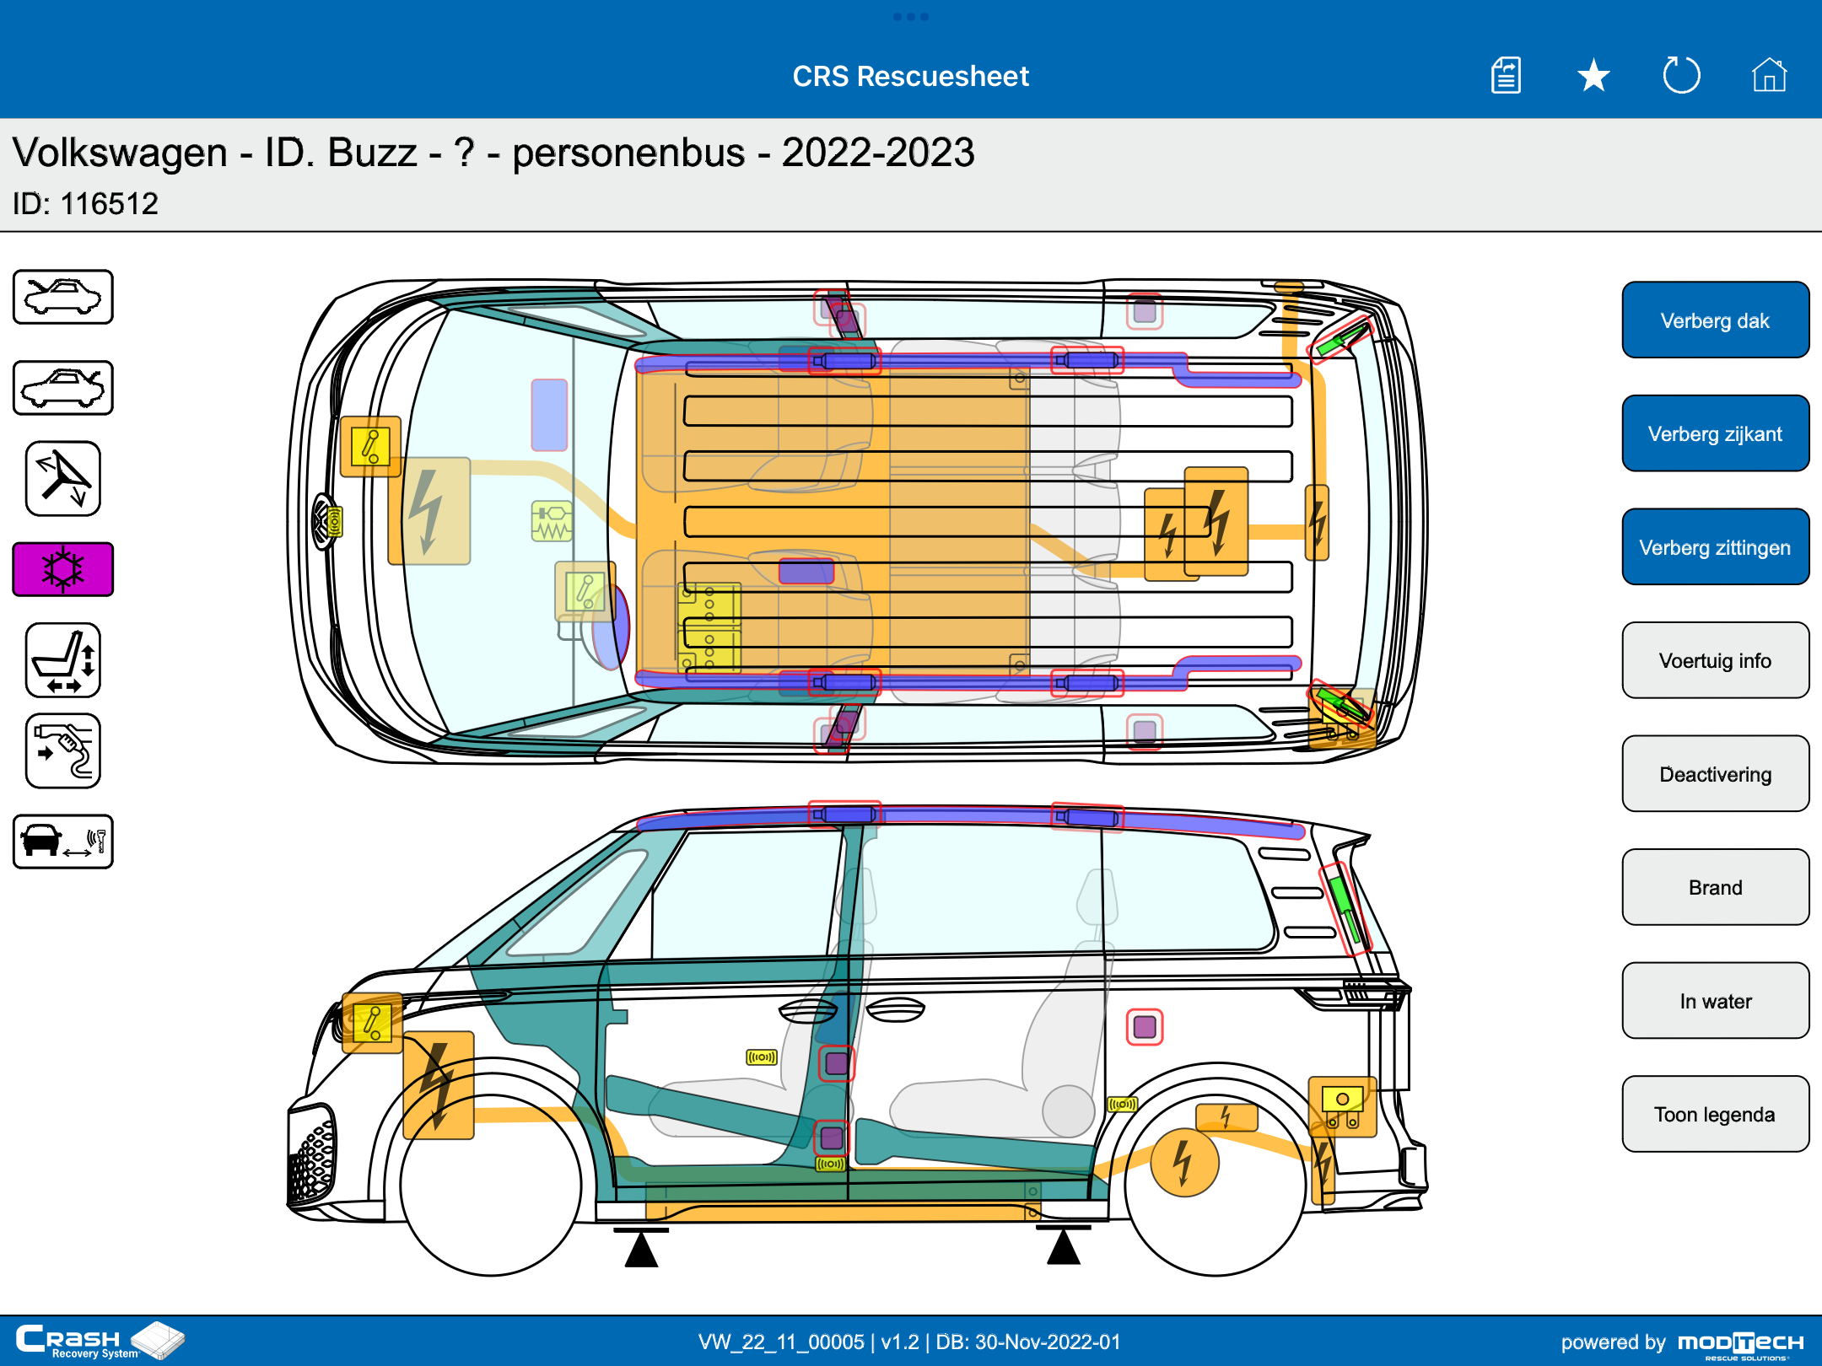Select the car with open hood icon
The width and height of the screenshot is (1822, 1366).
(x=63, y=297)
